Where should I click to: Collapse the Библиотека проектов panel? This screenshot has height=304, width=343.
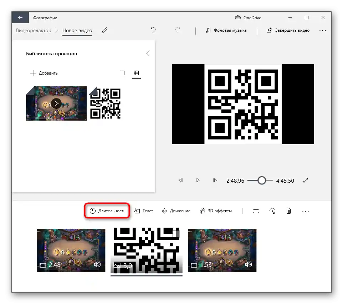[148, 53]
